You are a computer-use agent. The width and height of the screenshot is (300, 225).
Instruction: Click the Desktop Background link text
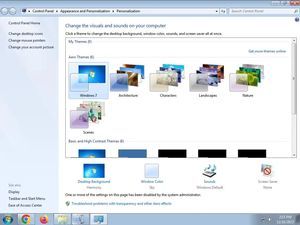[94, 182]
